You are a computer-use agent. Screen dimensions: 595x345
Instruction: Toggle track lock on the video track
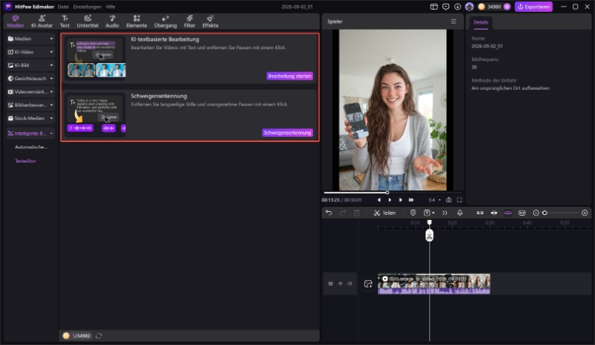(x=330, y=284)
